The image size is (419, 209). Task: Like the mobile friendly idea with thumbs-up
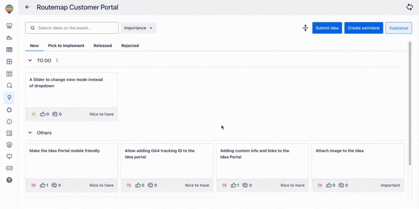click(43, 185)
